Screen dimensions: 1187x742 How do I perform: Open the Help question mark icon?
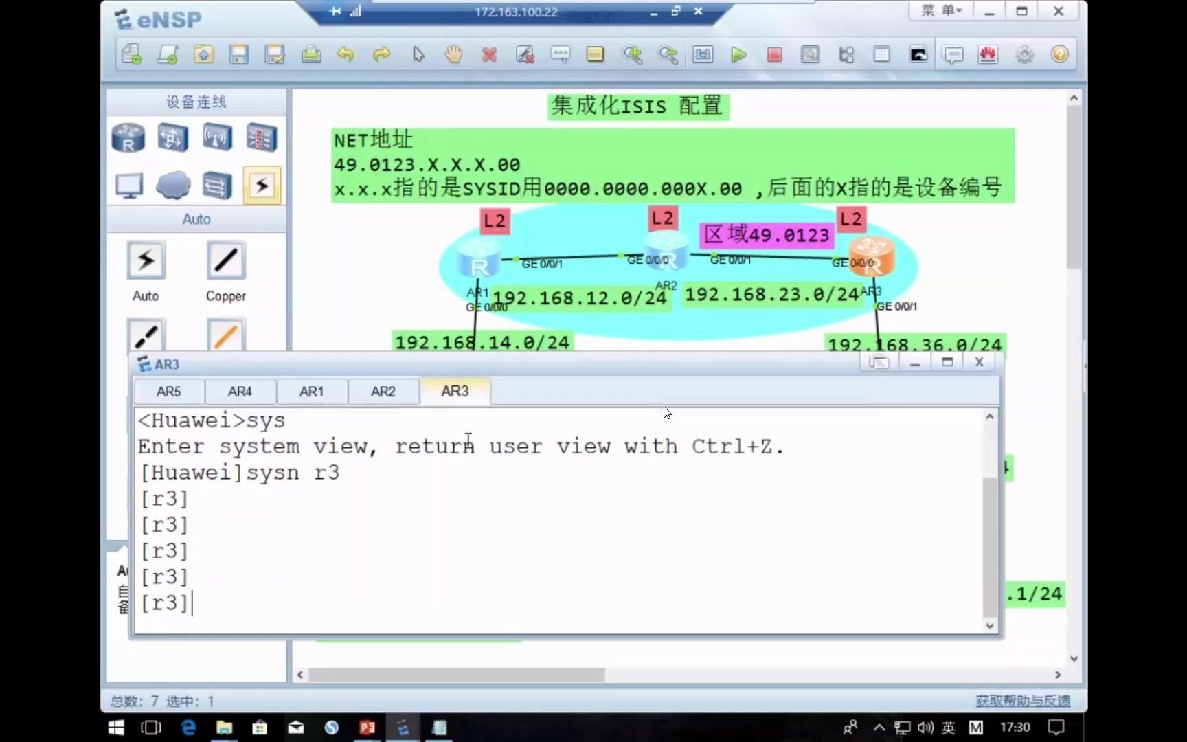pyautogui.click(x=1060, y=54)
